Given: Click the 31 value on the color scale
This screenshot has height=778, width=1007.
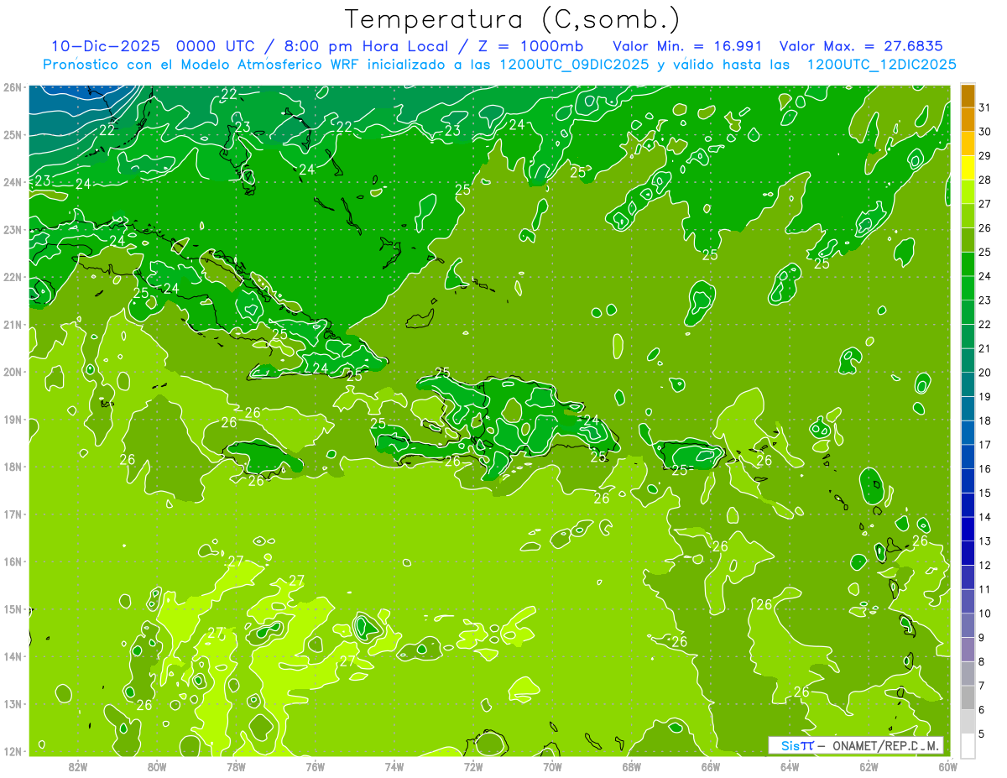Looking at the screenshot, I should 984,107.
